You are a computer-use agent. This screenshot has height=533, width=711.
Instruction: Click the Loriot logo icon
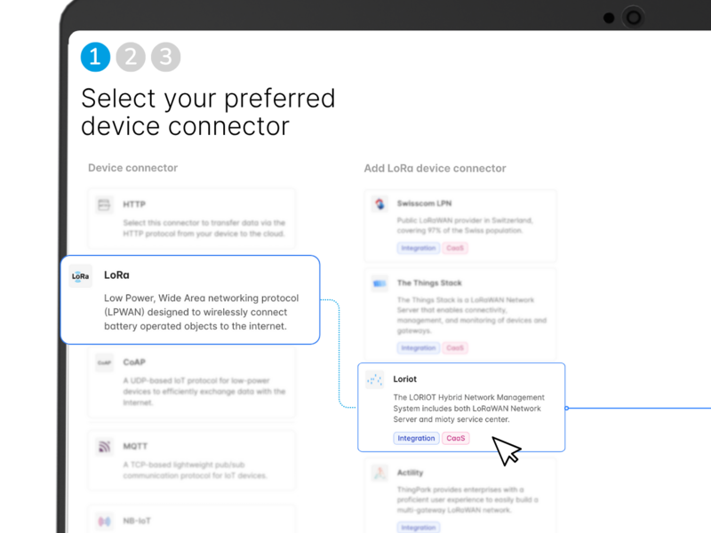tap(375, 379)
